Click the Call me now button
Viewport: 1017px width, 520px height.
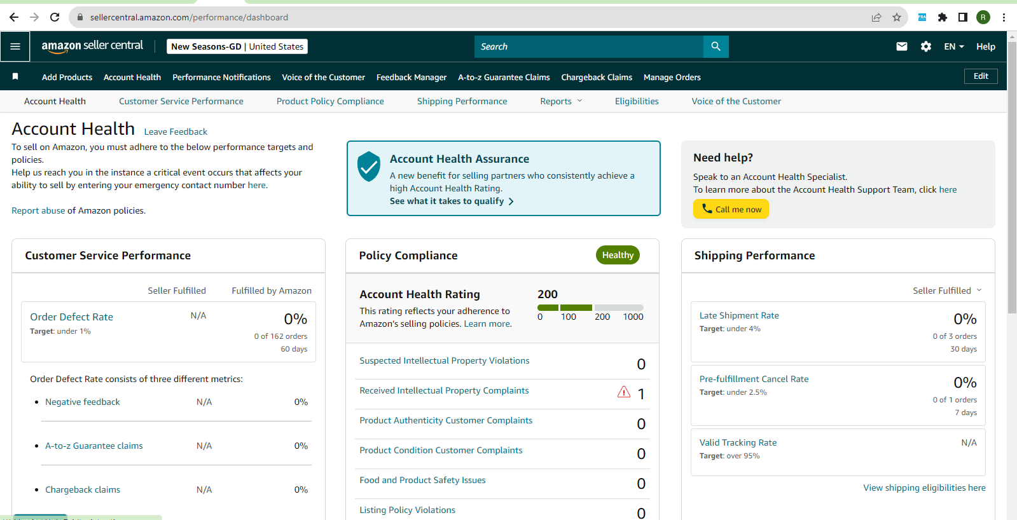731,209
